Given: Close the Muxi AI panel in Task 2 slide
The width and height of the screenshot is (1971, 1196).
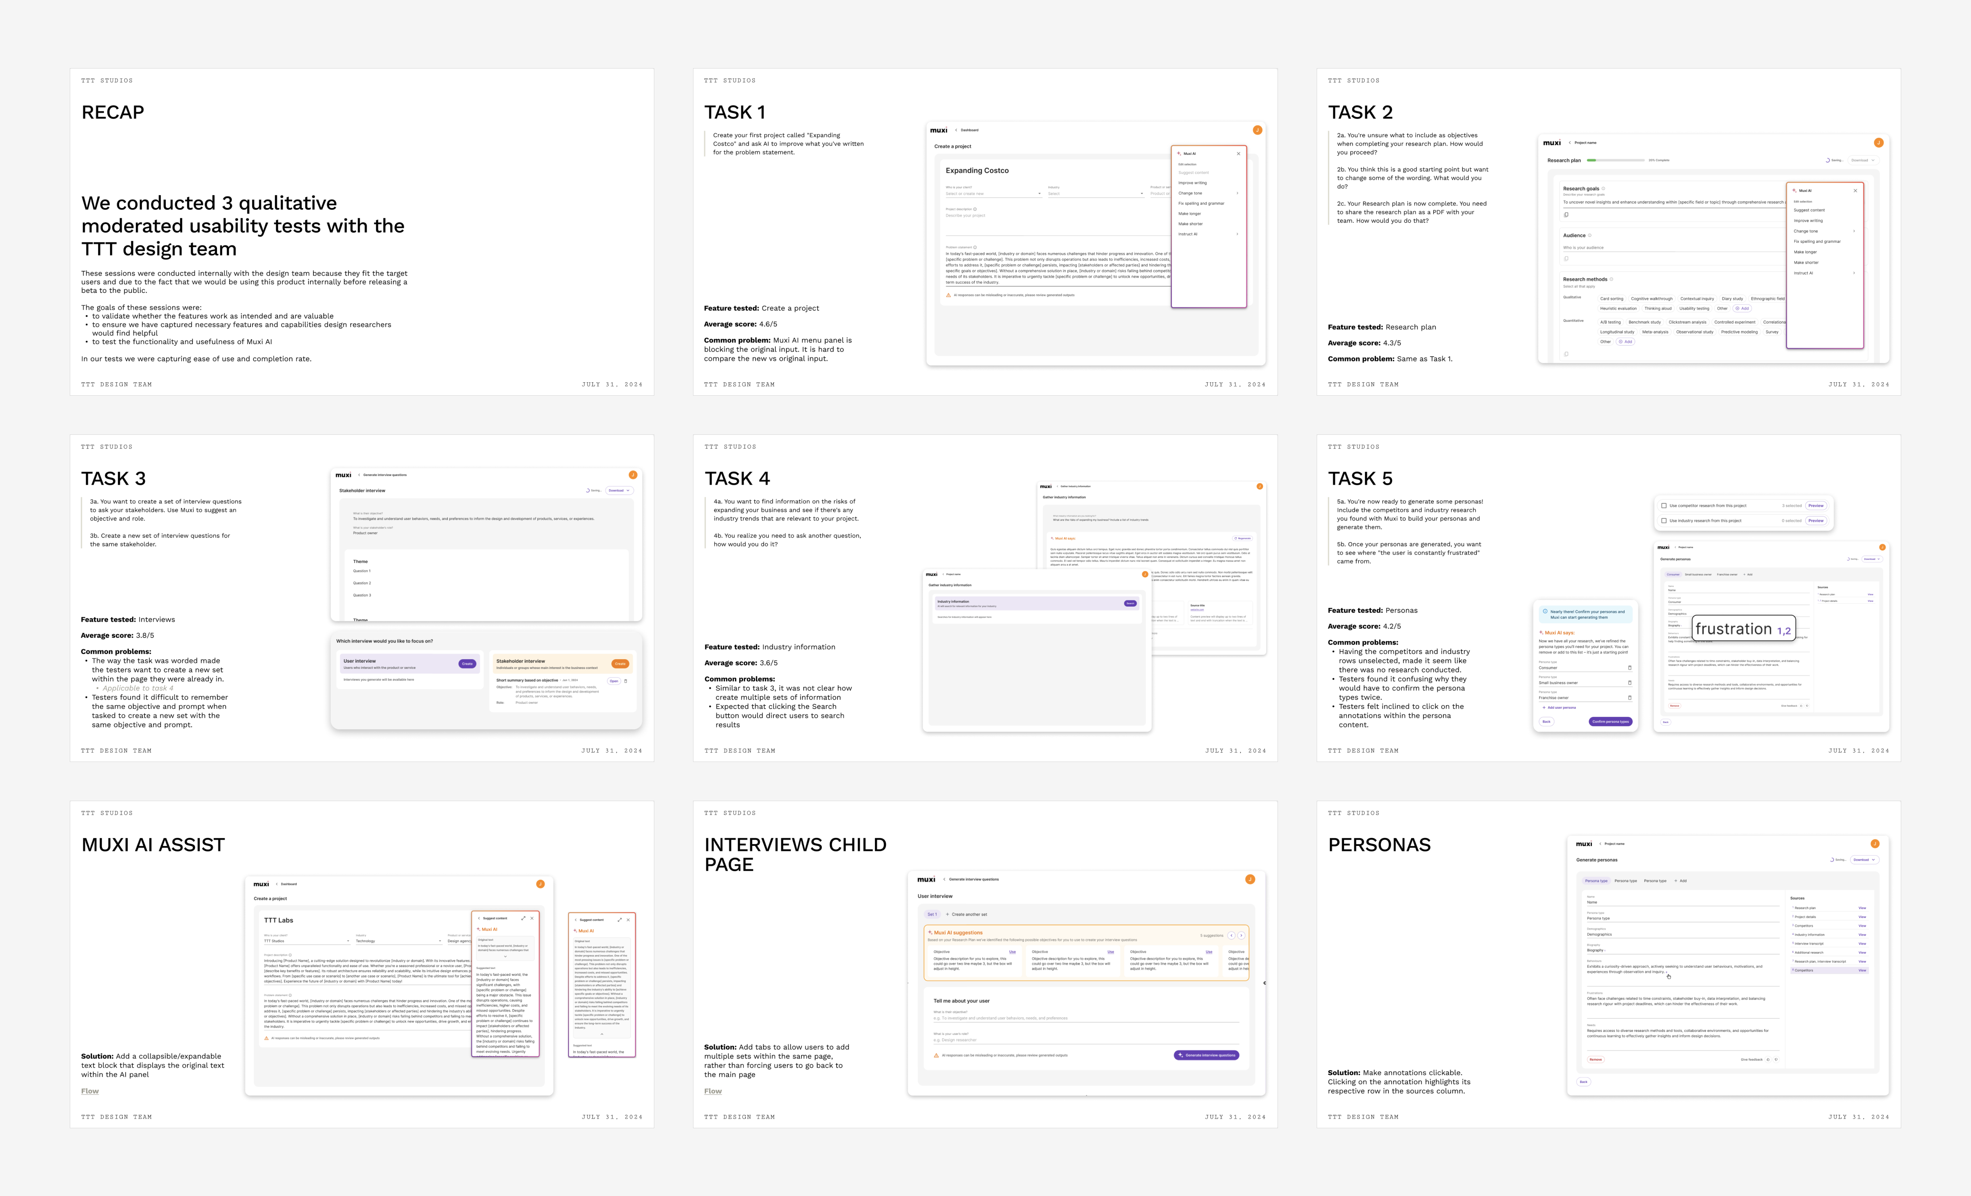Looking at the screenshot, I should (1856, 190).
